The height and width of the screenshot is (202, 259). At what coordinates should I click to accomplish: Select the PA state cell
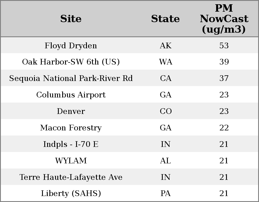[x=166, y=193]
